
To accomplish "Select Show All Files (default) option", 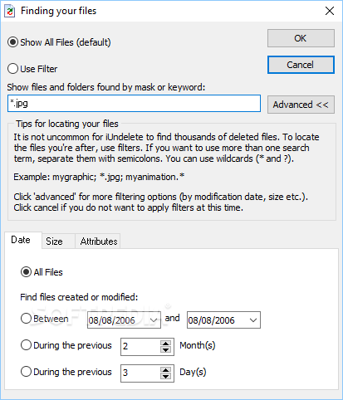I will (59, 42).
